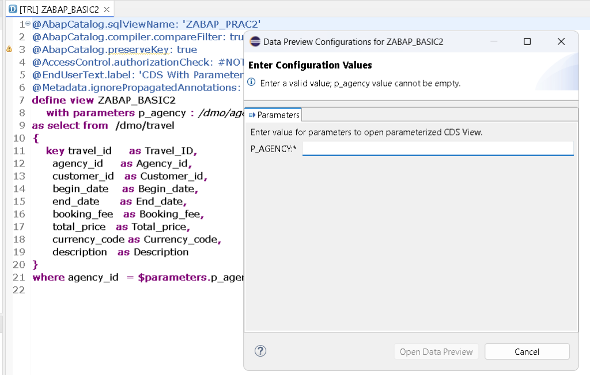590x375 pixels.
Task: Open help via the question mark icon
Action: (260, 351)
